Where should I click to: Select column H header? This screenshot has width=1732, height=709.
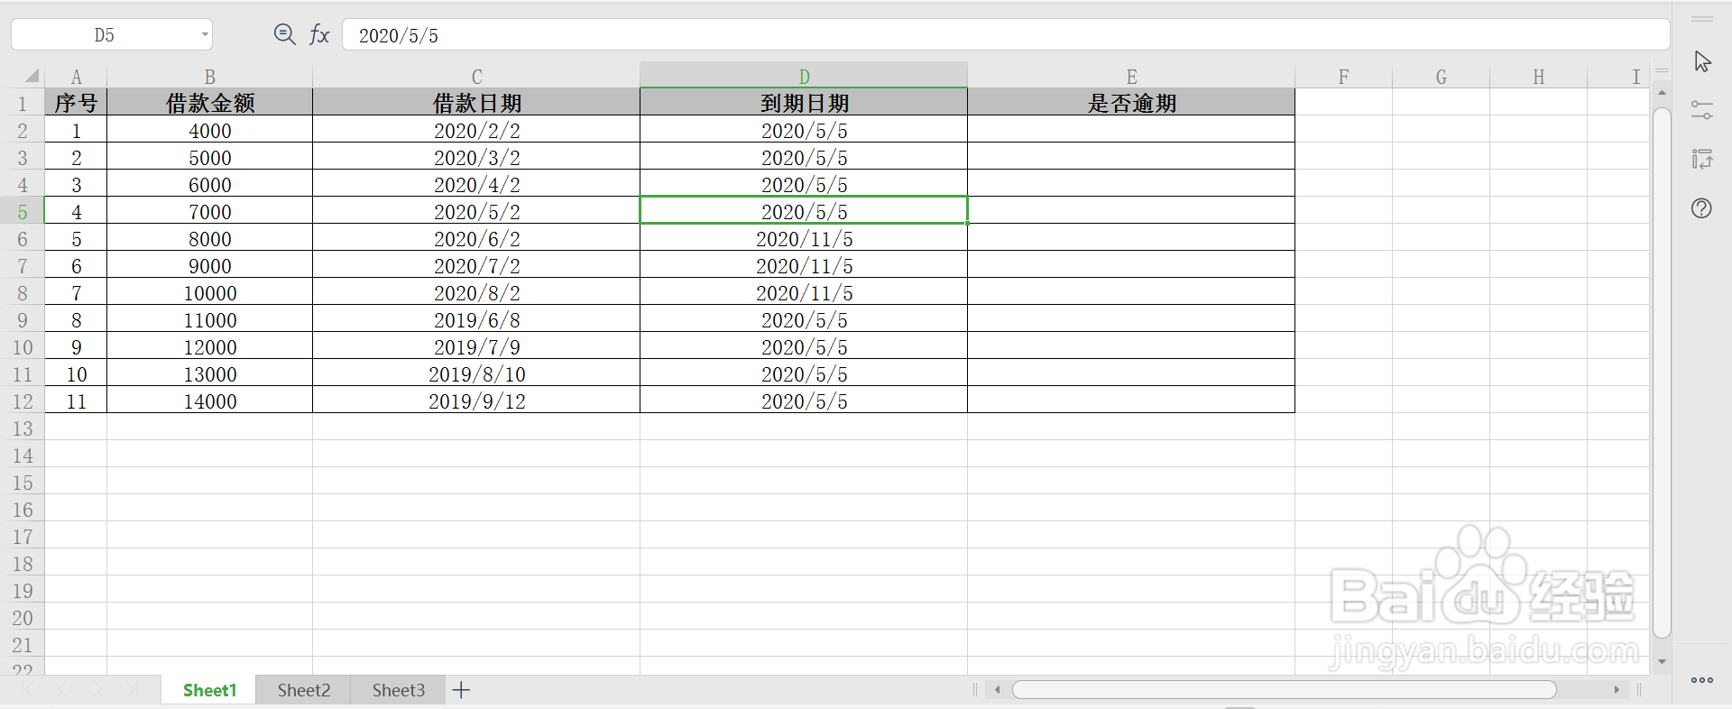point(1538,77)
